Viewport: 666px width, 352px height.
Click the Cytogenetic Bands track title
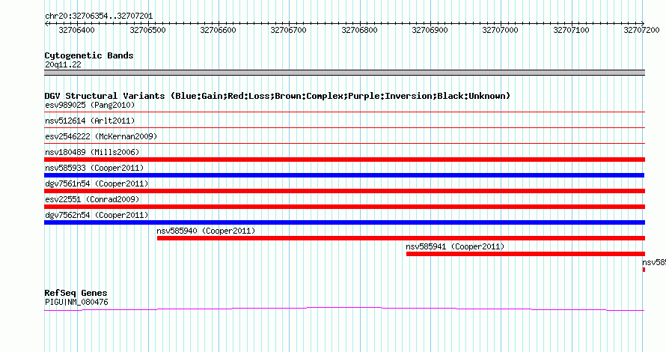point(89,55)
